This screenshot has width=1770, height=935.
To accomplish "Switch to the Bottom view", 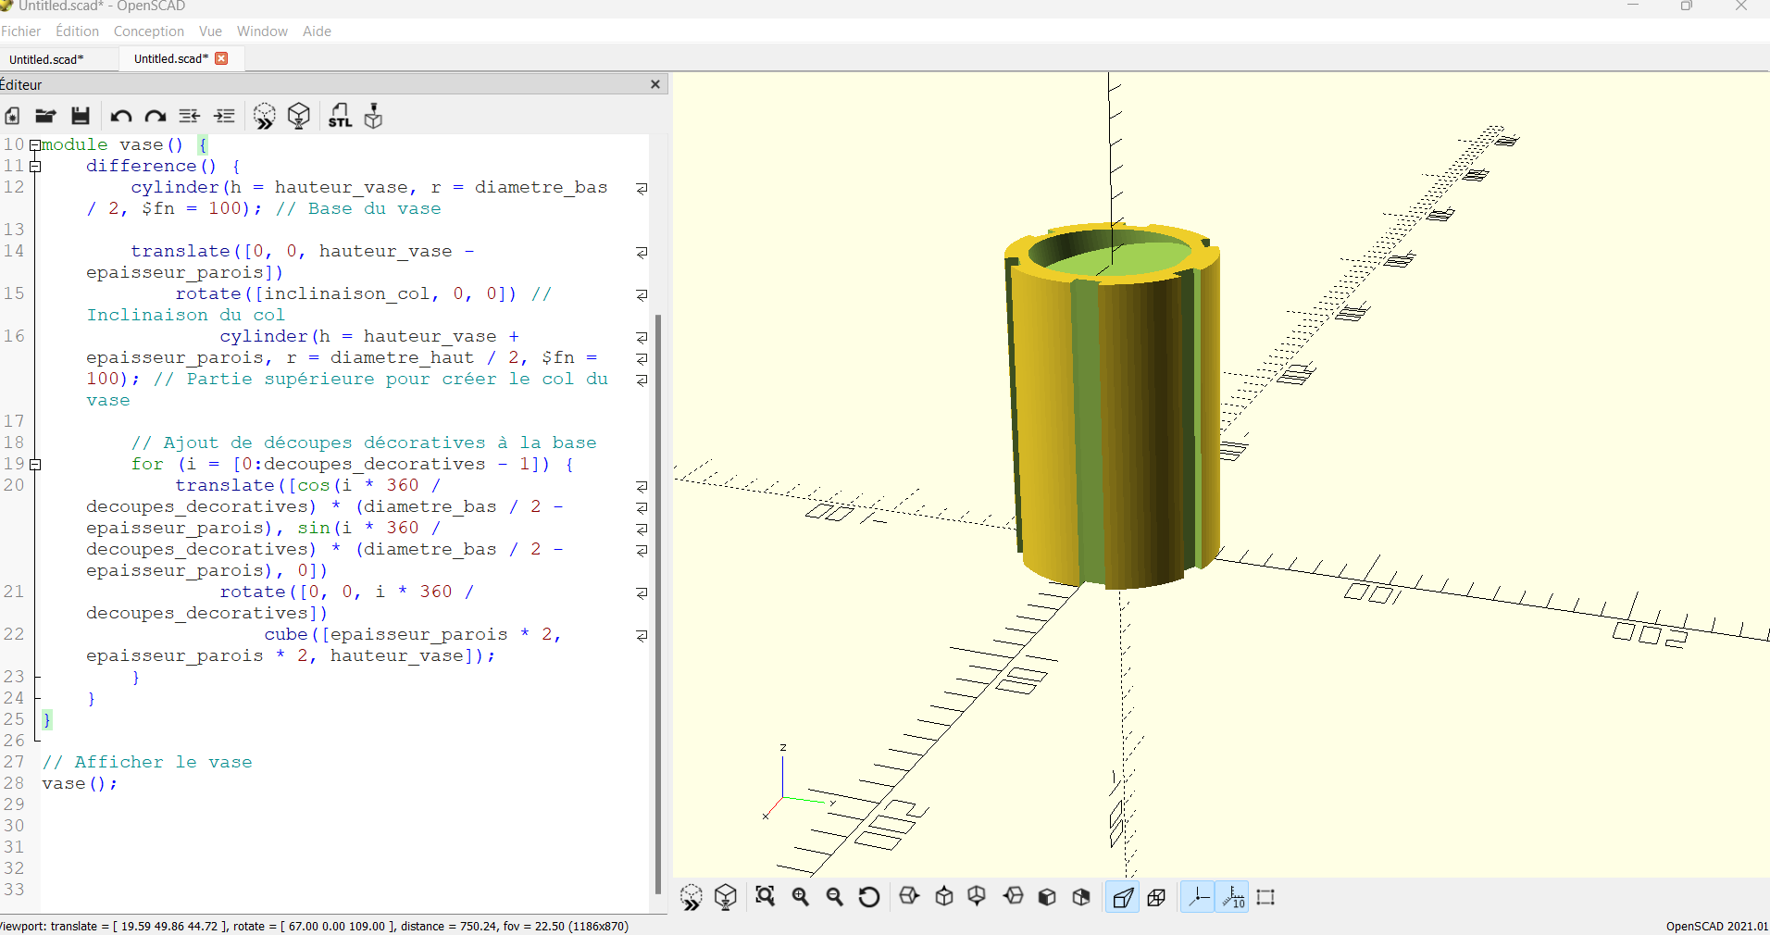I will point(977,896).
